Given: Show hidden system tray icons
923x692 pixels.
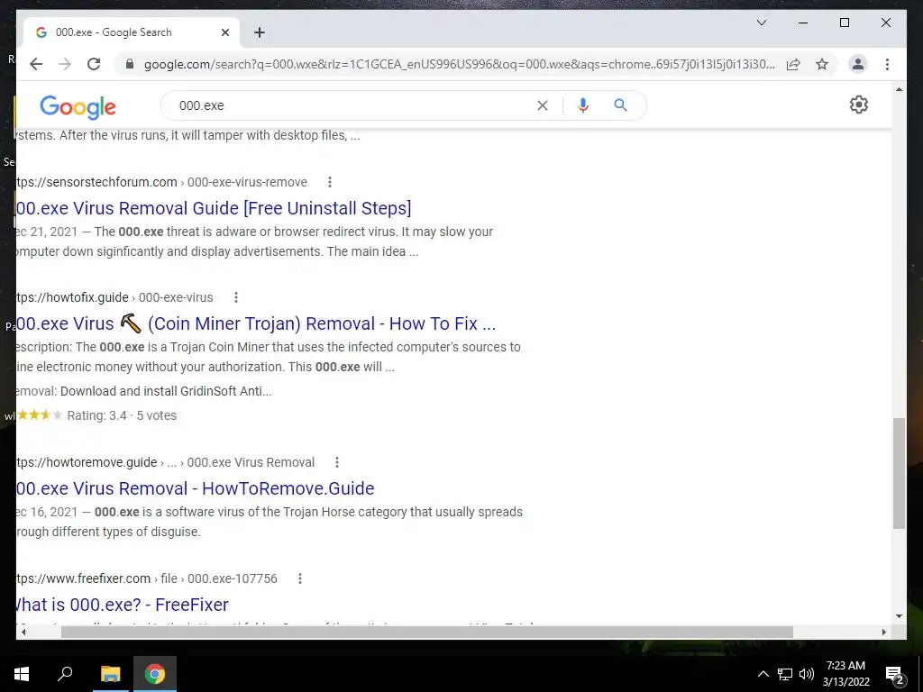Looking at the screenshot, I should click(763, 674).
